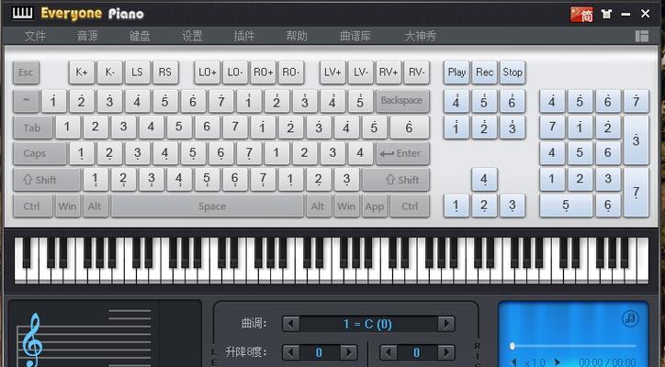Screen dimensions: 665x367
Task: Click the Tab key
Action: coord(33,128)
